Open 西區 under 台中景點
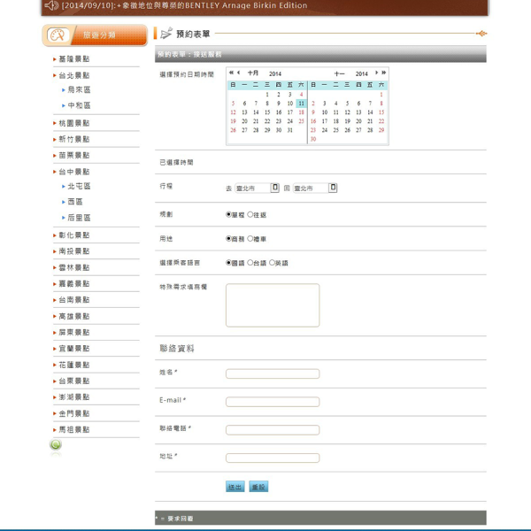Screen dimensions: 531x531 (x=75, y=202)
